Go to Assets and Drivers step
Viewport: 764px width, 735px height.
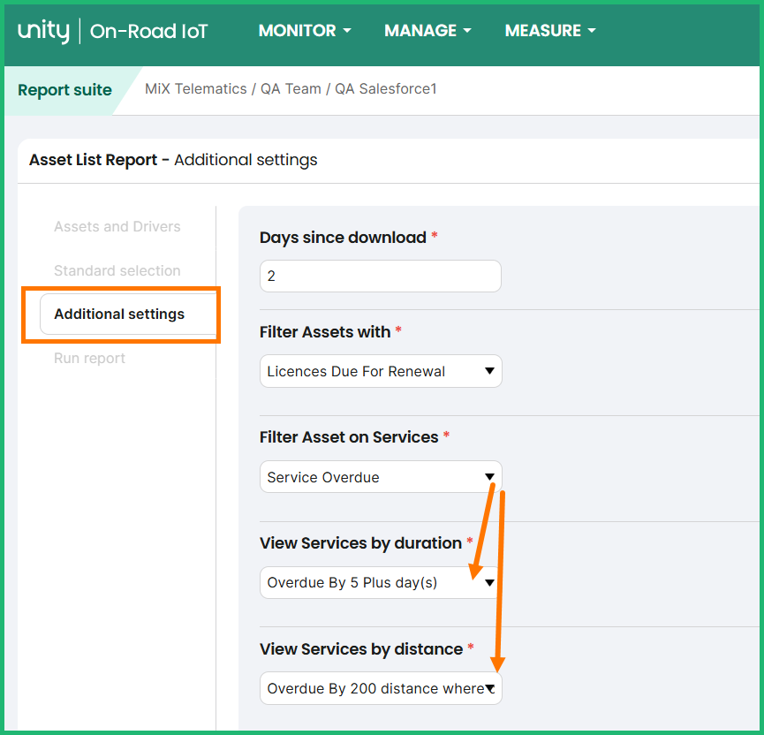point(117,227)
